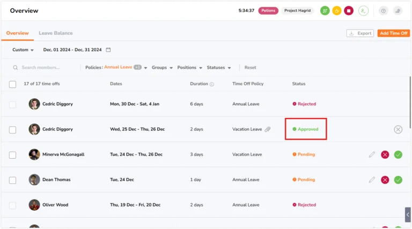
Task: Open the Policies filter dropdown
Action: (x=116, y=68)
